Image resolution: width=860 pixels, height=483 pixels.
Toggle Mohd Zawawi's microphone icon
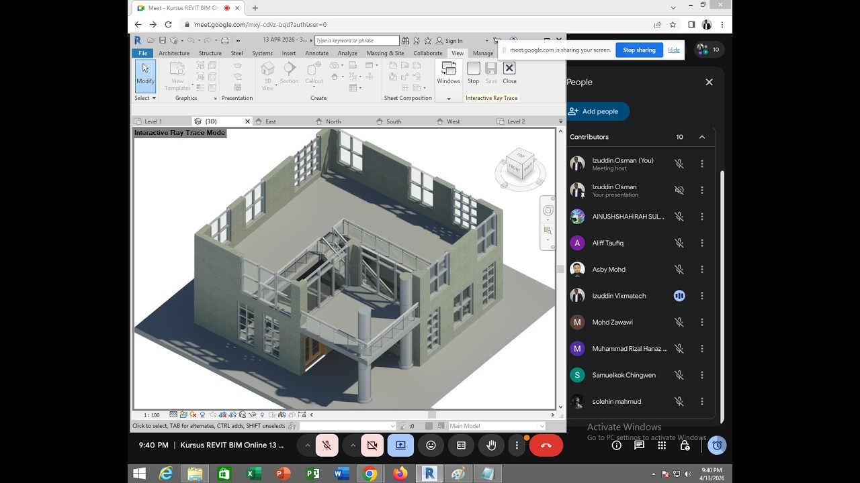point(679,322)
